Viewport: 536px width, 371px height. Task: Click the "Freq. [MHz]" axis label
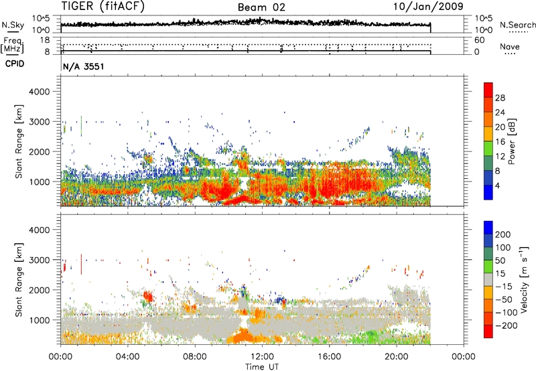12,46
